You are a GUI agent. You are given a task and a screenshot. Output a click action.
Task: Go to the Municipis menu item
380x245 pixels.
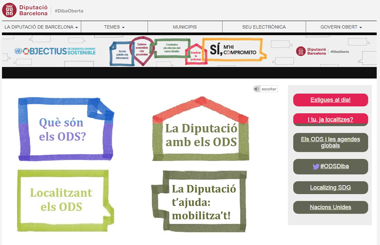185,27
